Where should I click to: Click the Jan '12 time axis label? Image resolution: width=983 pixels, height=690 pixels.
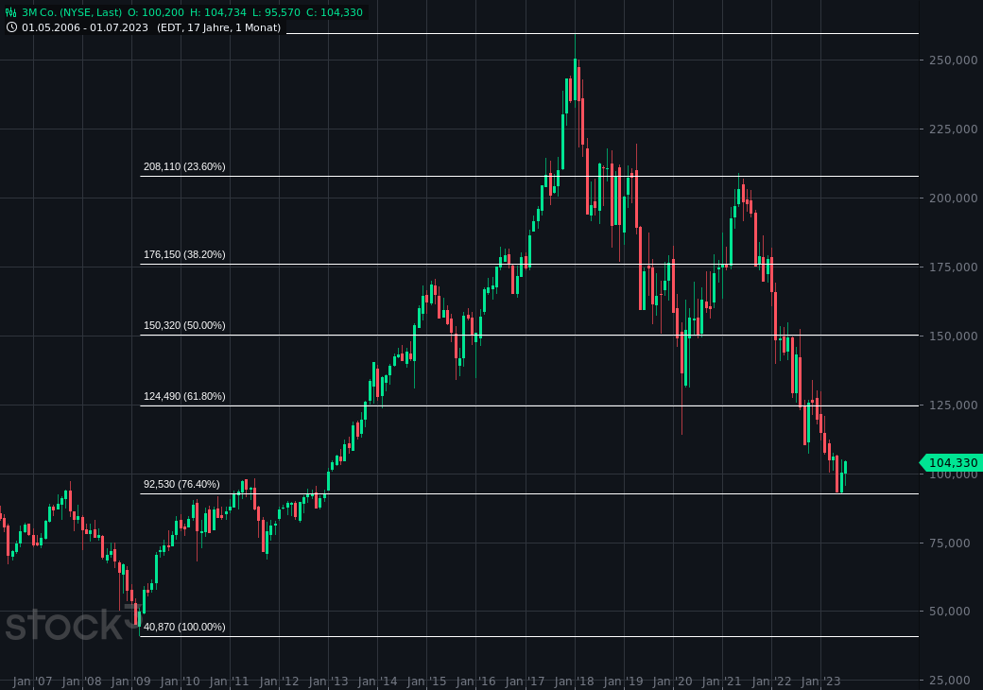279,681
